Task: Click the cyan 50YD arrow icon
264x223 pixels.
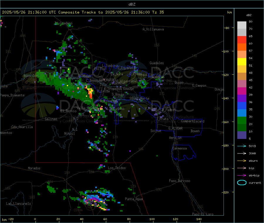Action: (x=242, y=146)
